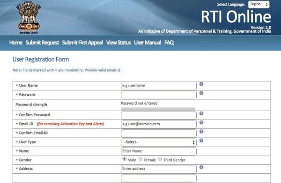Click the password strength meter bar

158,109
